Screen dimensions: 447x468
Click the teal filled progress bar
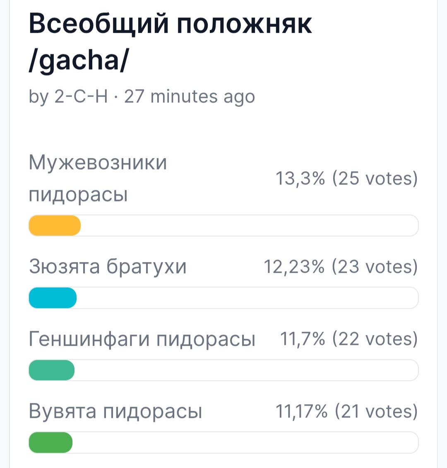pyautogui.click(x=52, y=370)
